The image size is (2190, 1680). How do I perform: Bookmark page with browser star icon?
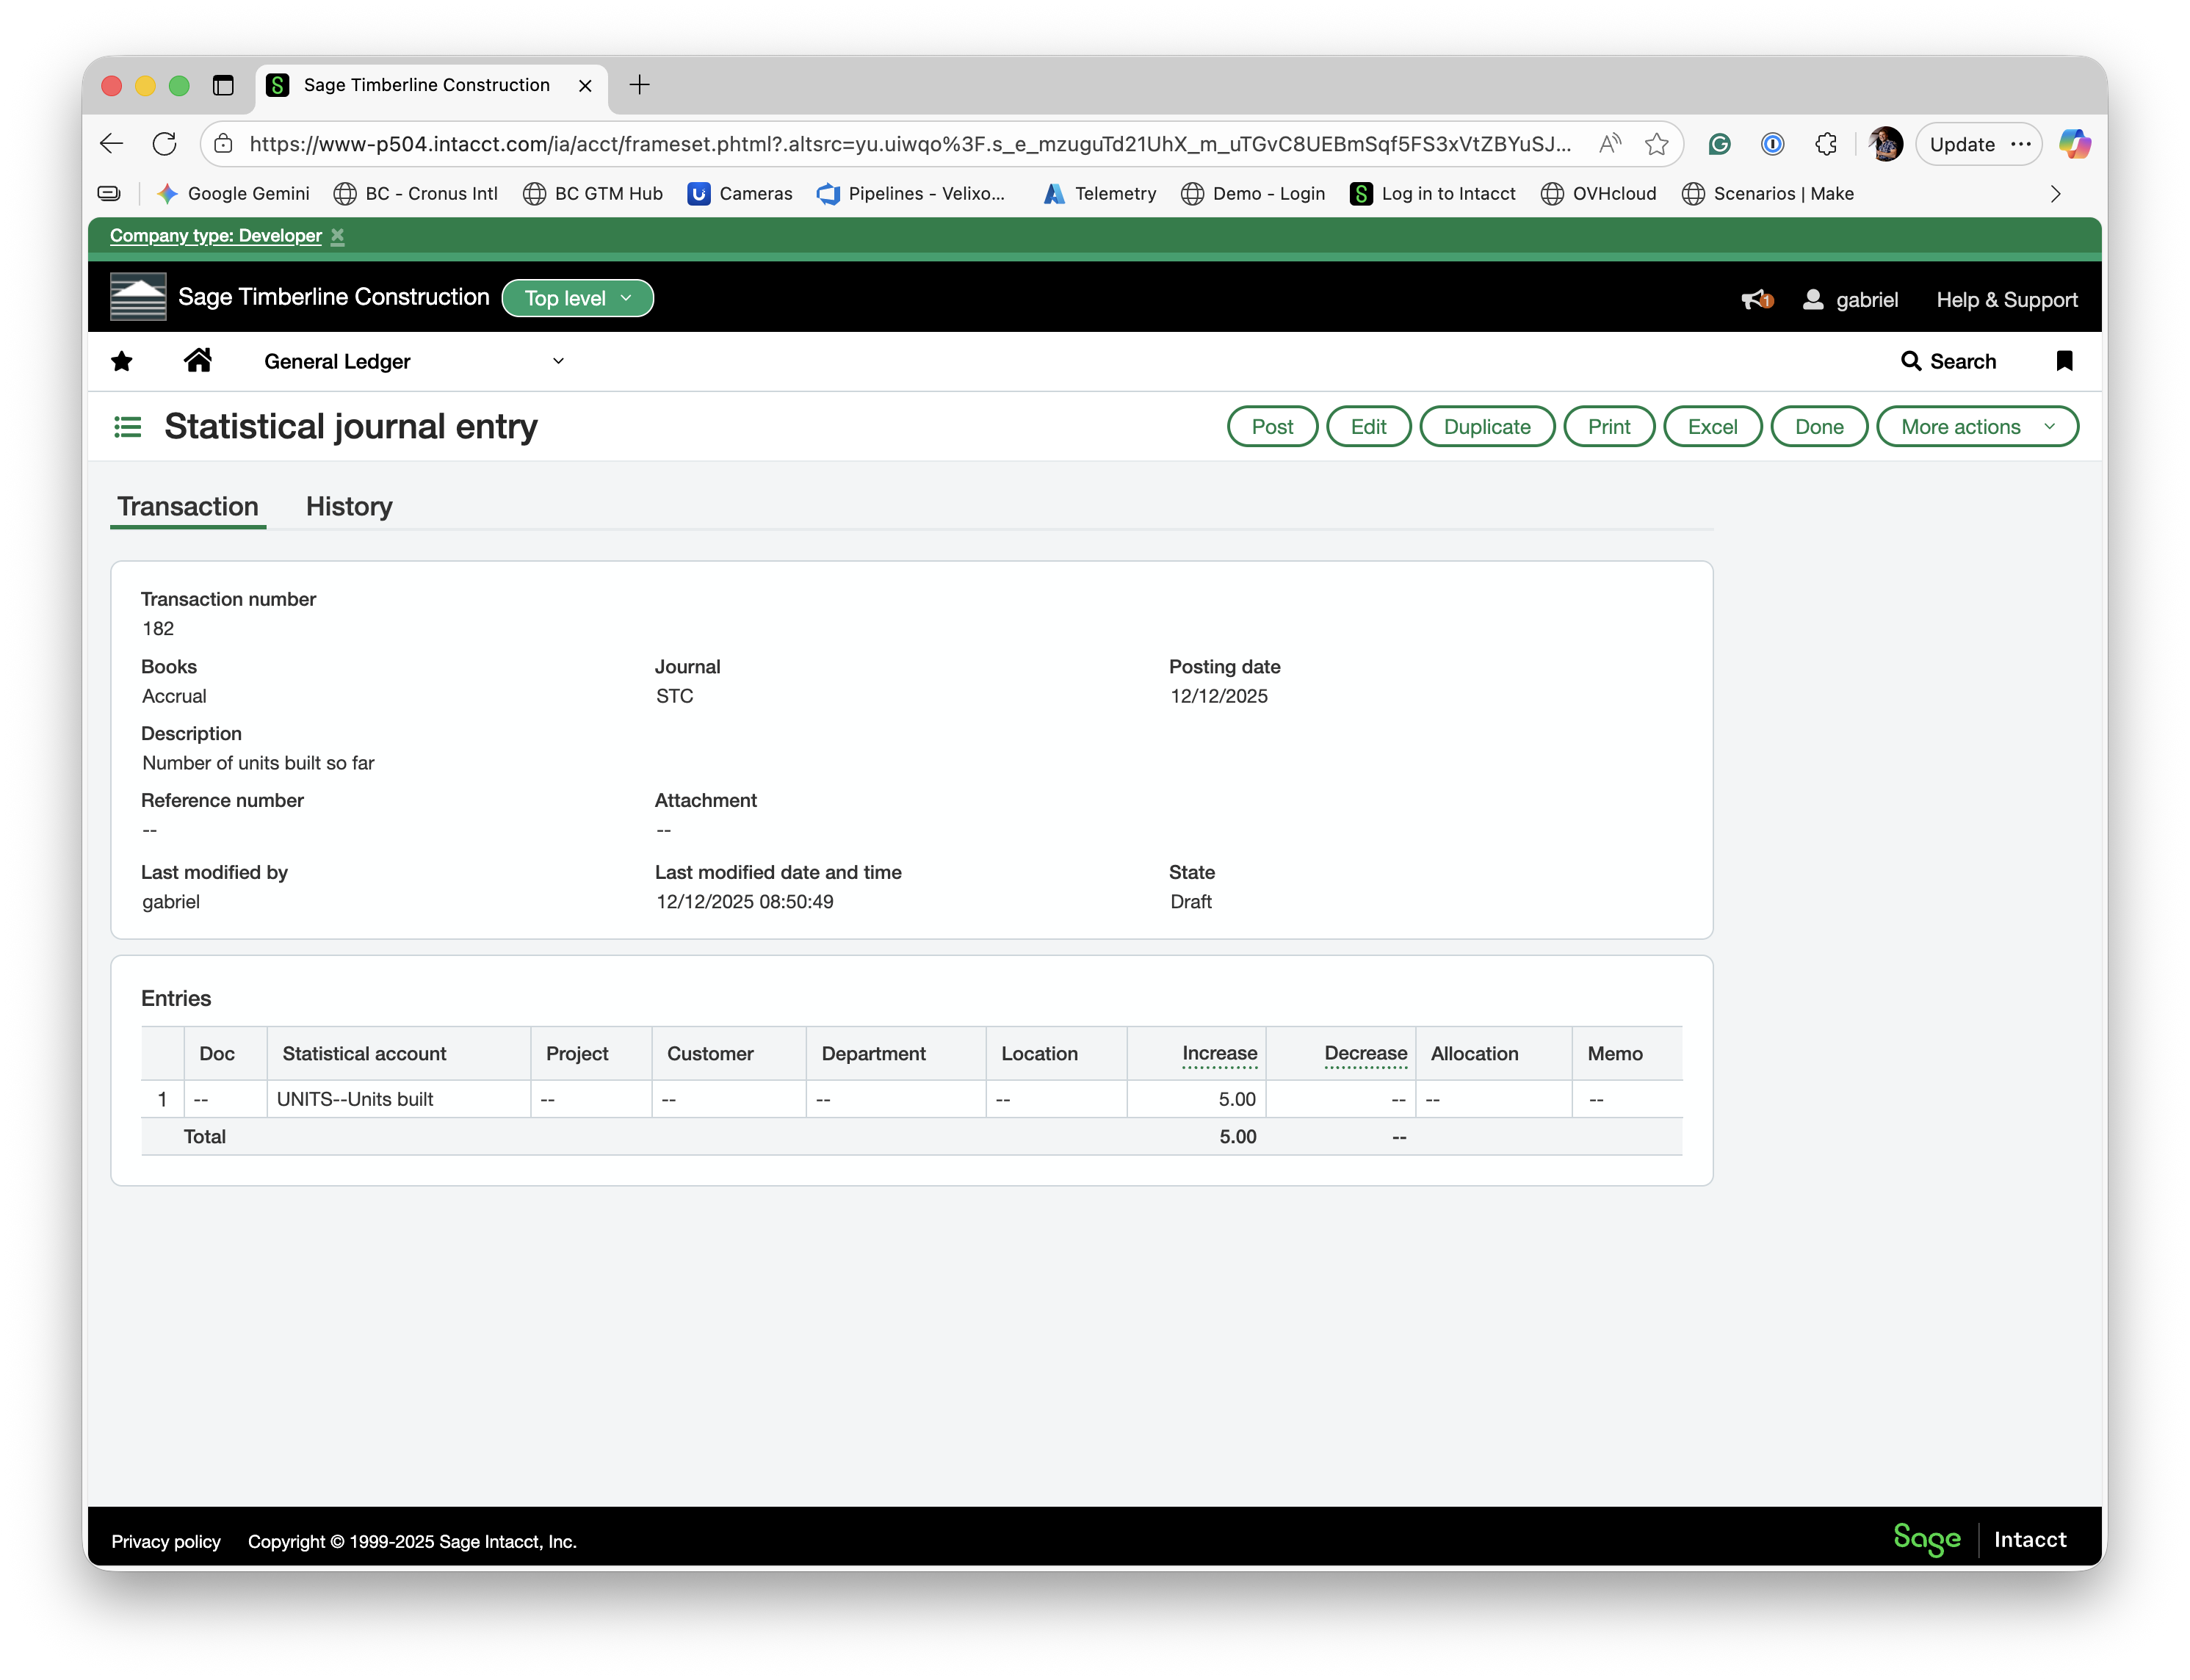[x=1657, y=144]
